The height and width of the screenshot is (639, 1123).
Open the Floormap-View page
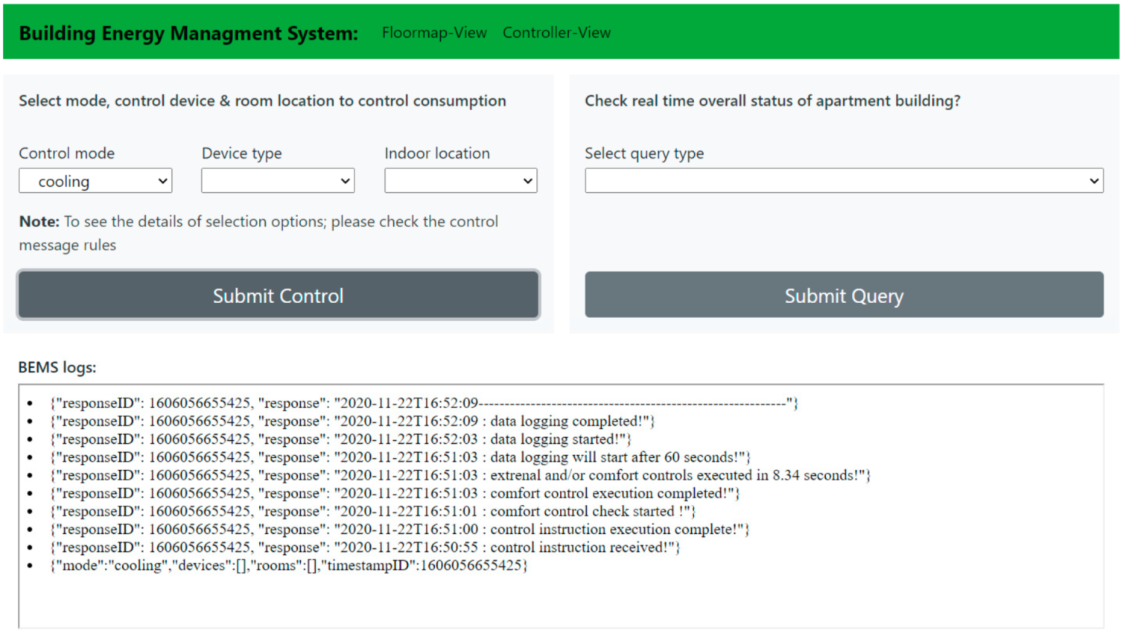433,33
